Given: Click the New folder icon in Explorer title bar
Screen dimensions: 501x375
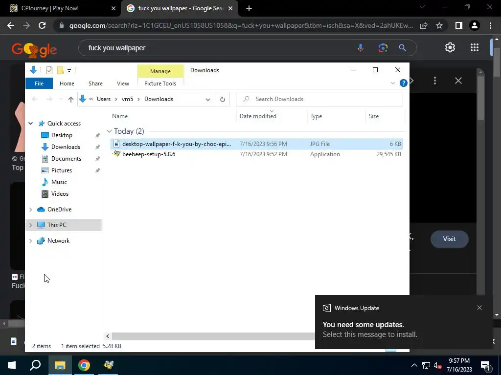Looking at the screenshot, I should [60, 70].
